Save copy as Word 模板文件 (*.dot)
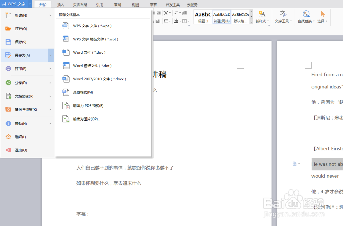 click(103, 66)
